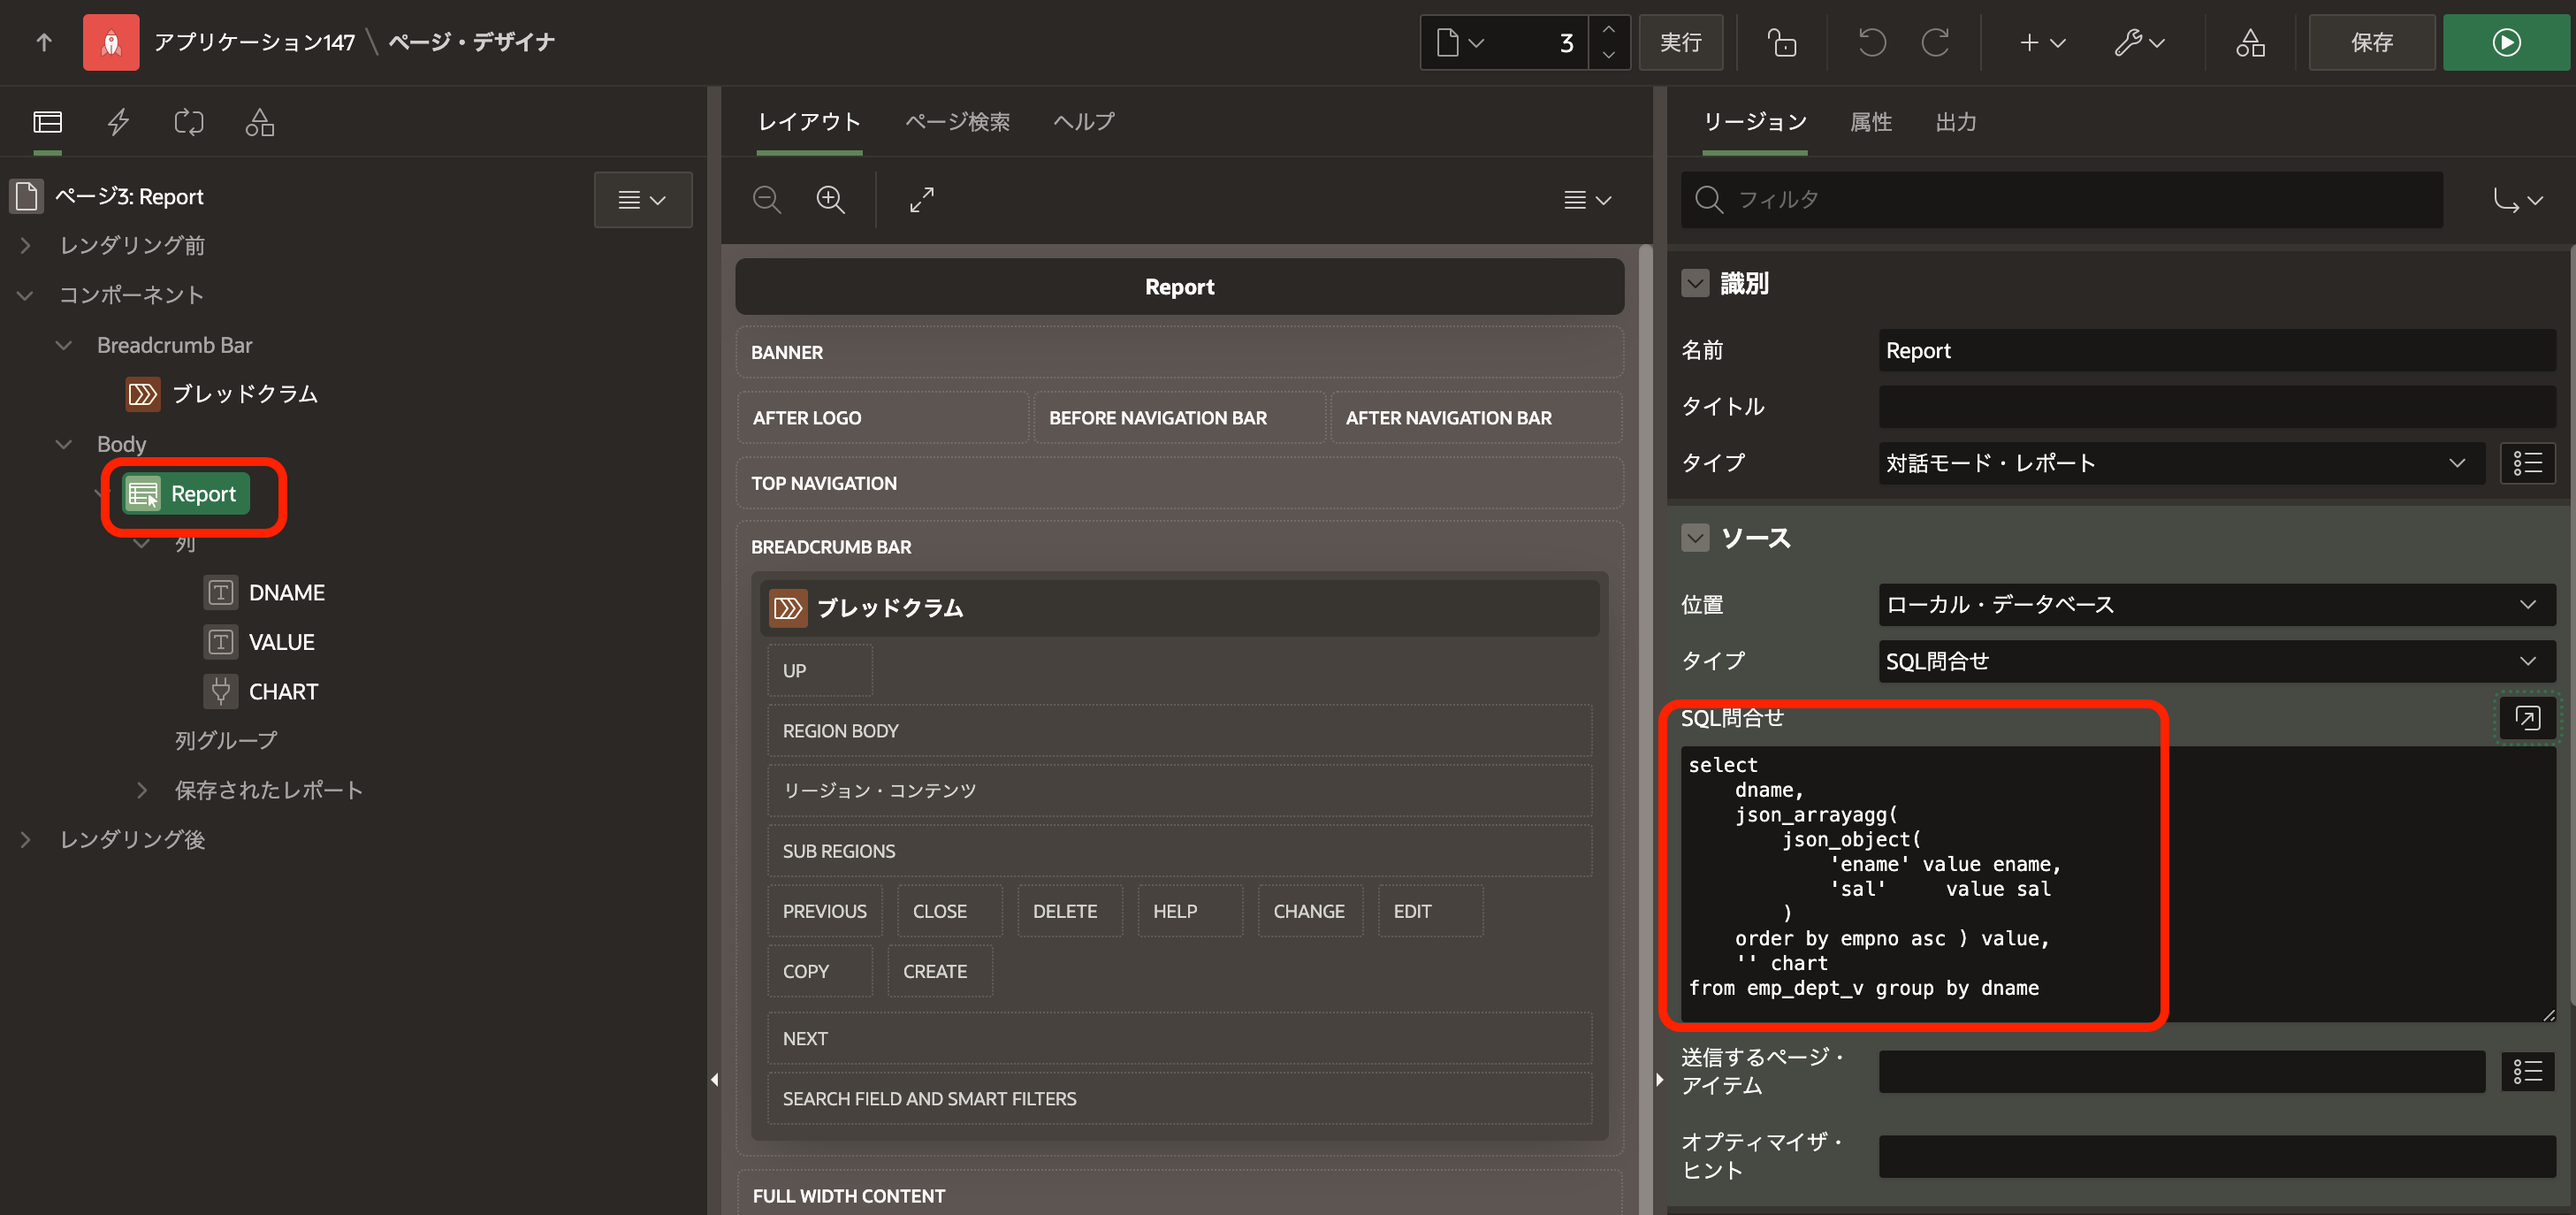Collapse the ソース section toggle

(x=1694, y=538)
